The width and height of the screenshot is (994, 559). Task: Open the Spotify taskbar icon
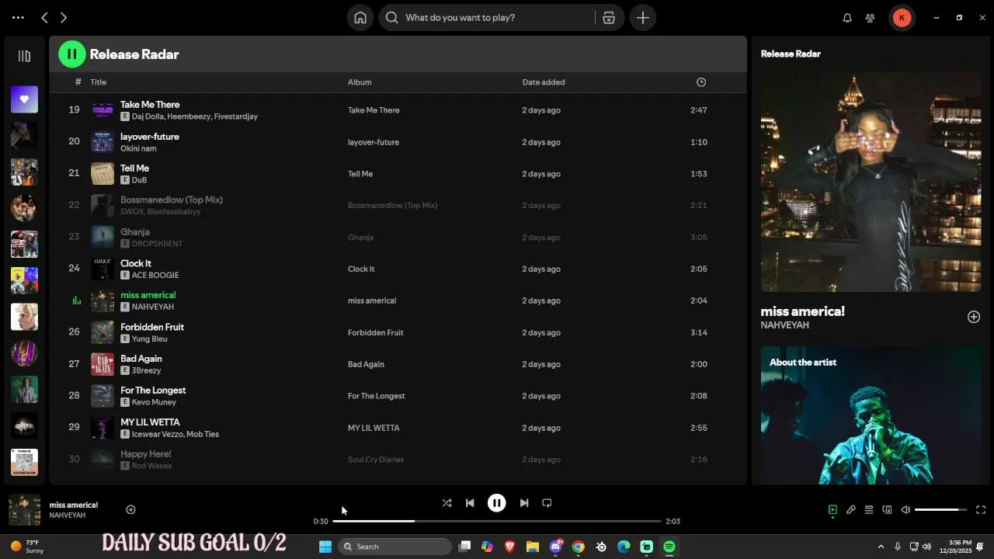669,547
